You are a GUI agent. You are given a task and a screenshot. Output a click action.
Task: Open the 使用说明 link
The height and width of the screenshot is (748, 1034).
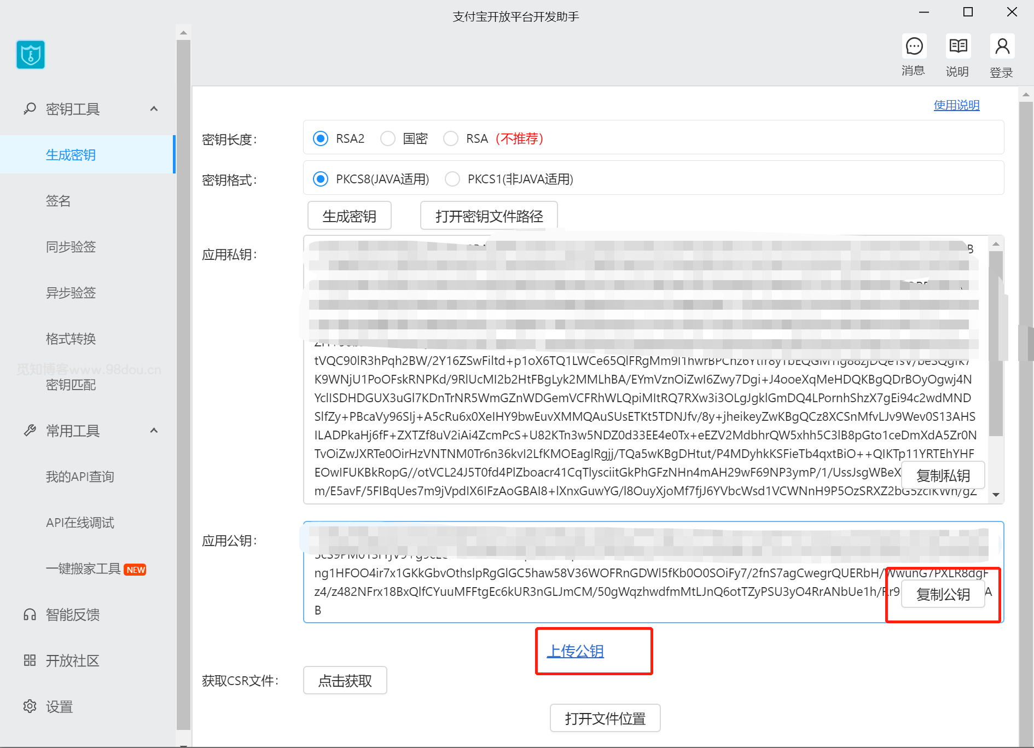pos(956,105)
